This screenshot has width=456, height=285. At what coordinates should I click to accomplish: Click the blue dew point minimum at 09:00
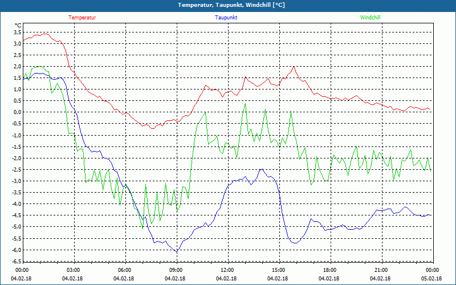[x=177, y=251]
